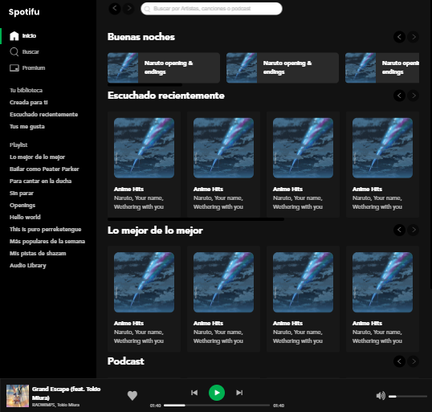The image size is (432, 412).
Task: Open Escuchado recientemente sidebar link
Action: [44, 114]
